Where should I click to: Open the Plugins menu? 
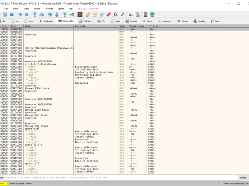[37, 9]
